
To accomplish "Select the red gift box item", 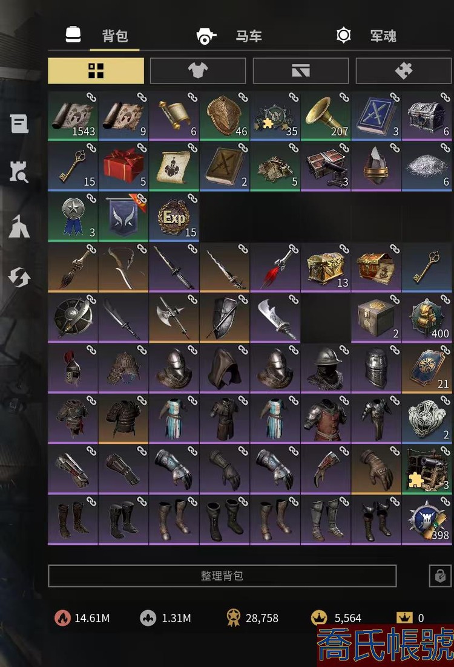I will point(123,166).
